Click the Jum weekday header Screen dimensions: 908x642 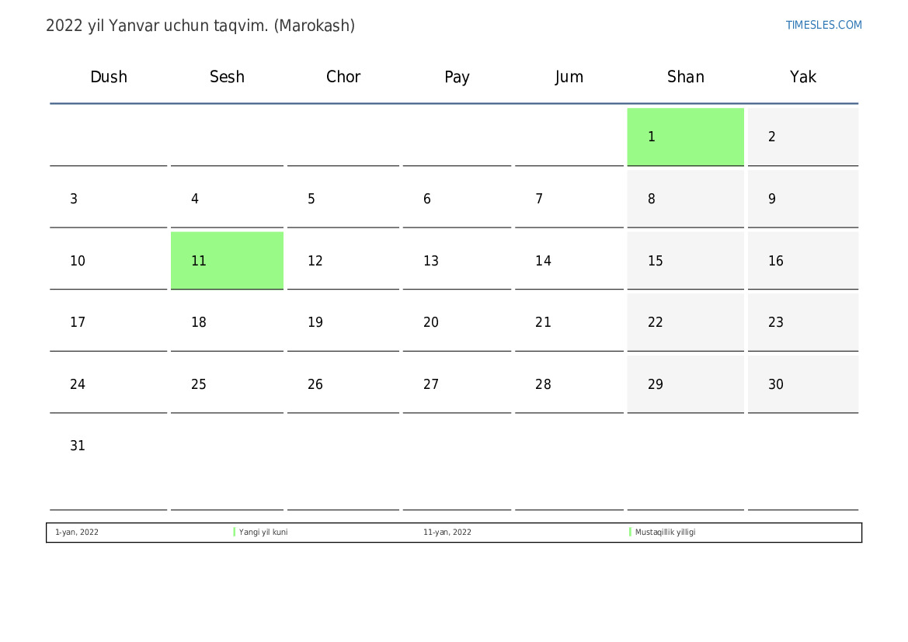[569, 77]
